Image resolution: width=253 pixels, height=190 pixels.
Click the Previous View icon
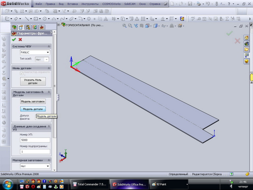[x=136, y=26]
